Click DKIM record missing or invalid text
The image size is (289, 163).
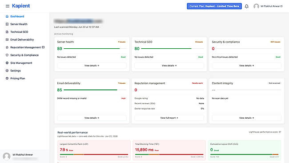tap(72, 98)
